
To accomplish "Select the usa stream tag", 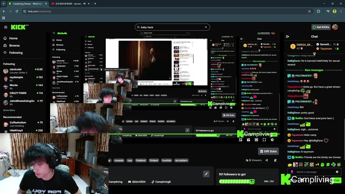I will [130, 160].
